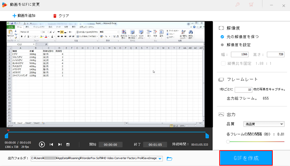
Task: Click the width field showing 1366
Action: coord(239,54)
